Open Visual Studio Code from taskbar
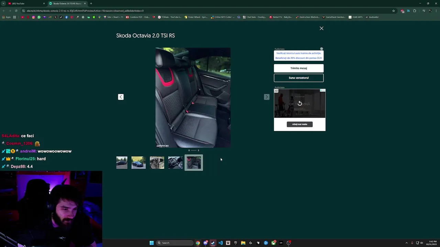The image size is (440, 247). (220, 243)
